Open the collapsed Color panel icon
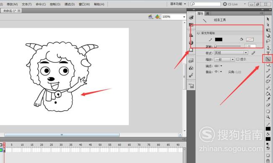The width and height of the screenshot is (273, 163). pos(191,17)
